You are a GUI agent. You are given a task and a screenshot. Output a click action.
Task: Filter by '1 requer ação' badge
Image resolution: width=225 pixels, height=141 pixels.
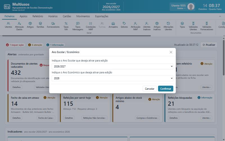click(x=15, y=45)
